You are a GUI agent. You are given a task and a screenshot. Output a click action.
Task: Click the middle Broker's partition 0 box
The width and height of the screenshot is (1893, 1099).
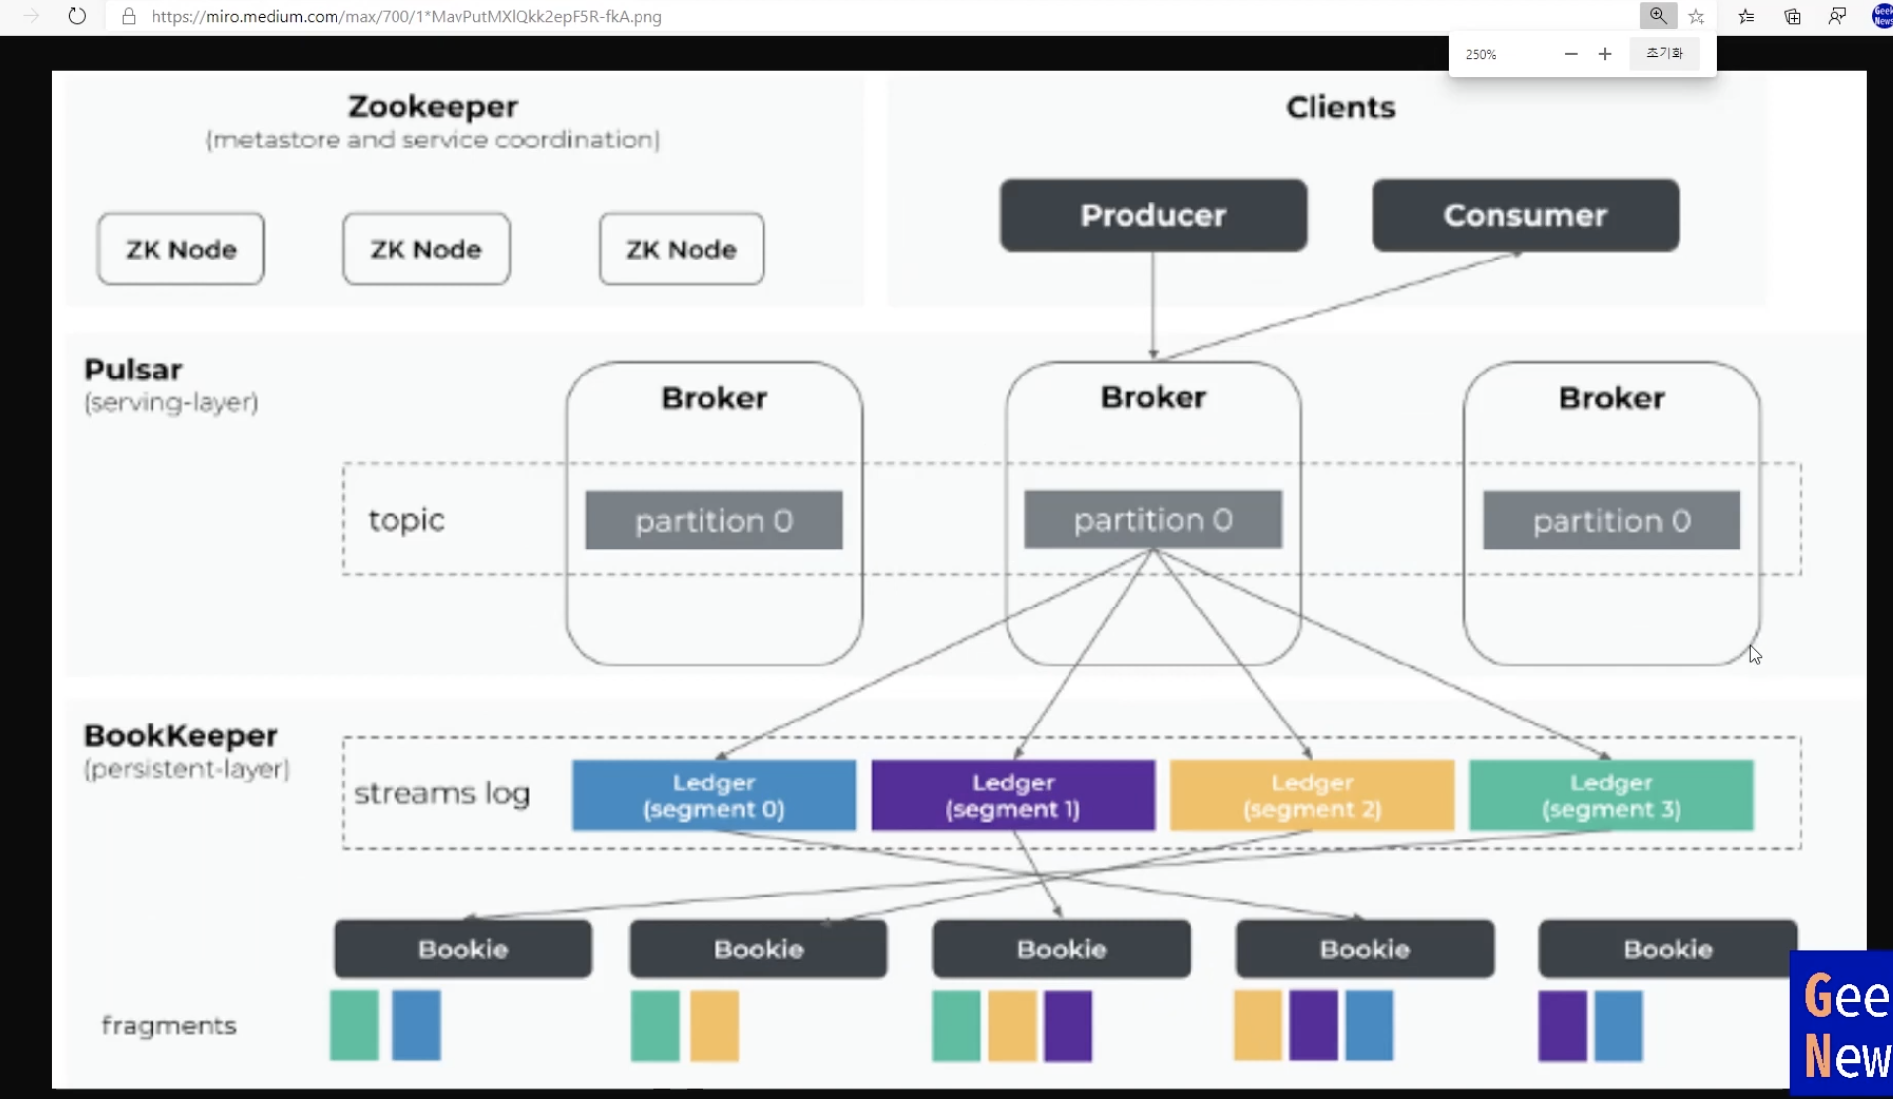(1153, 519)
